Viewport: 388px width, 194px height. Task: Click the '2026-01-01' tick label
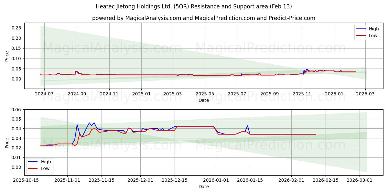[216, 180]
